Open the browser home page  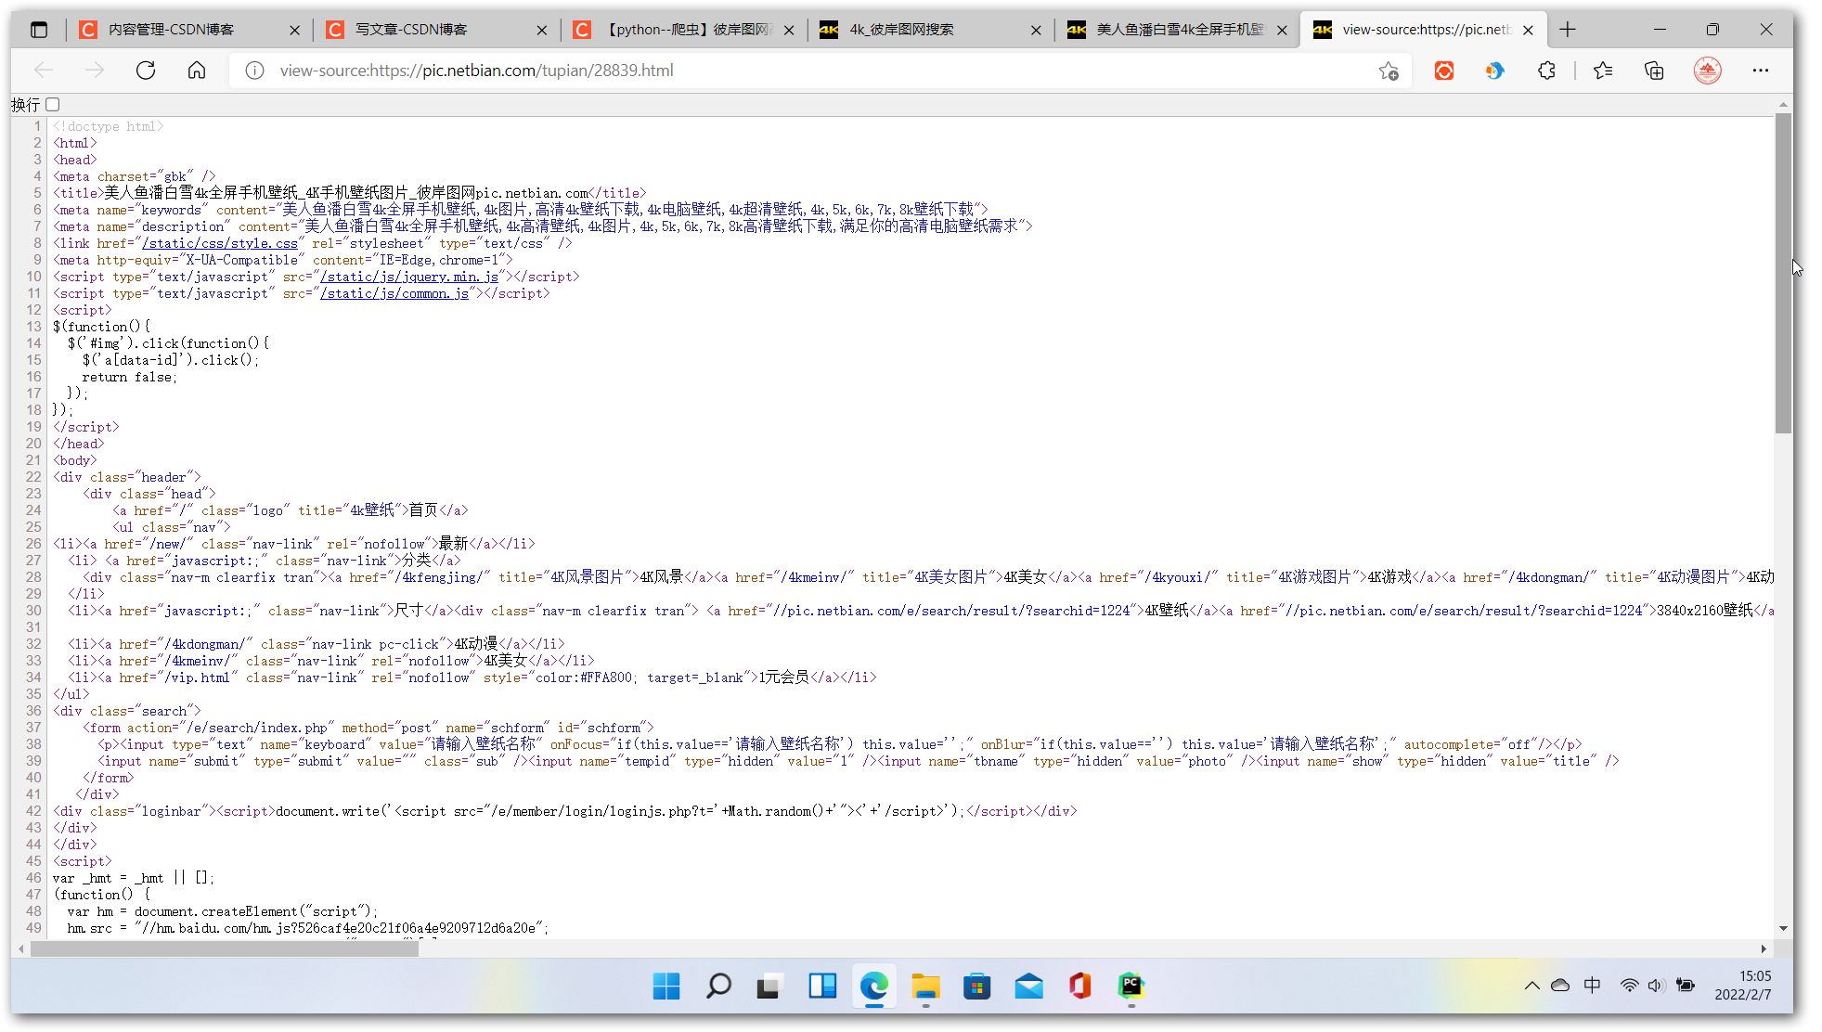(197, 71)
